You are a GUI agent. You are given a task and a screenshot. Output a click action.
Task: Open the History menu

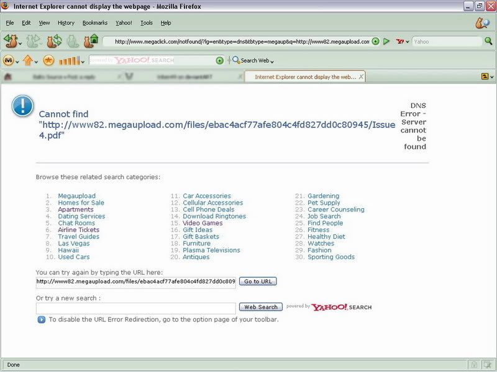[x=66, y=23]
